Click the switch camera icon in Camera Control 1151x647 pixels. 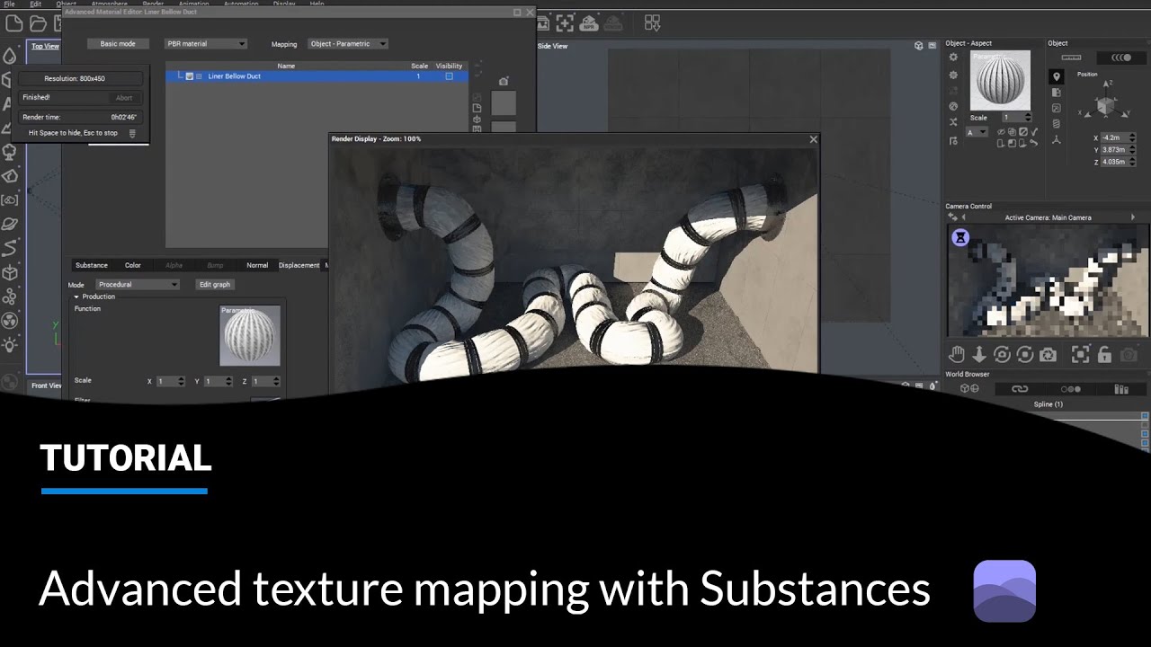tap(951, 217)
